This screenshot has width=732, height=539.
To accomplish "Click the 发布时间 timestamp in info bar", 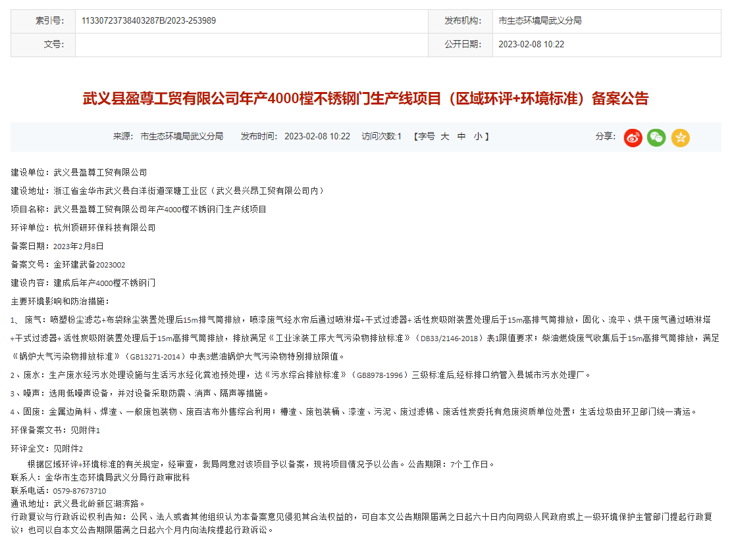I will pyautogui.click(x=317, y=137).
